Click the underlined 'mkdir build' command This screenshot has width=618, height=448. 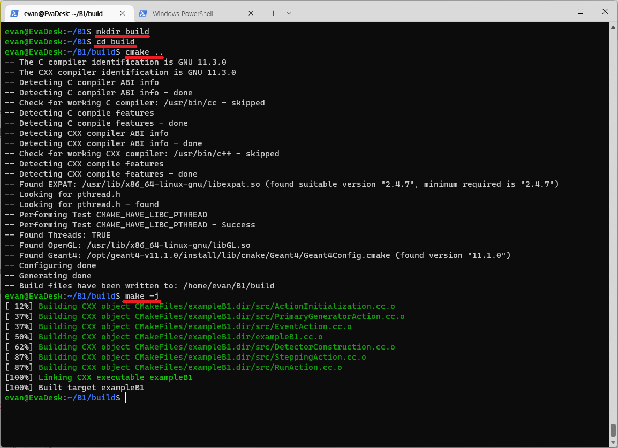pos(122,32)
